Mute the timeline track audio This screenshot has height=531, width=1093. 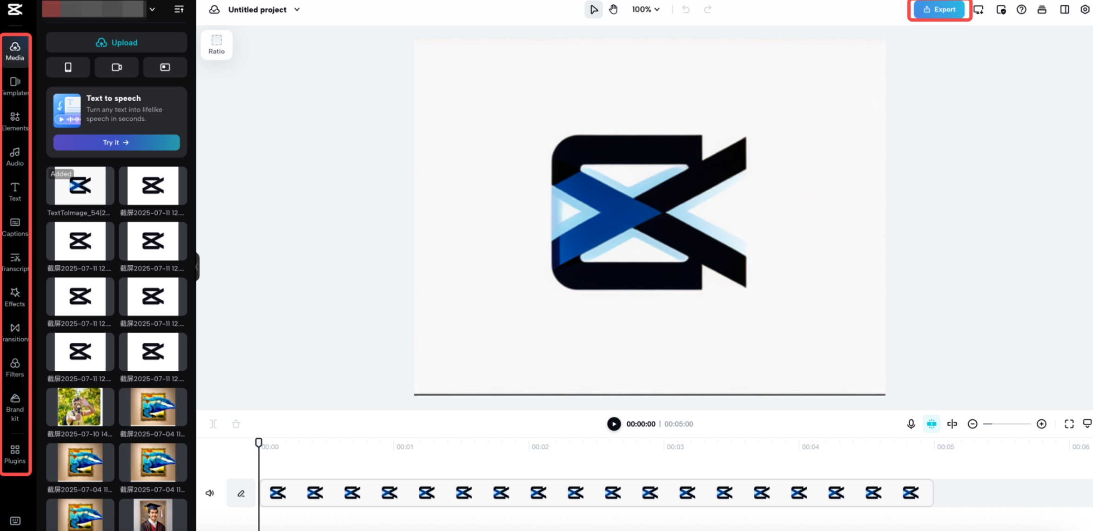tap(210, 493)
